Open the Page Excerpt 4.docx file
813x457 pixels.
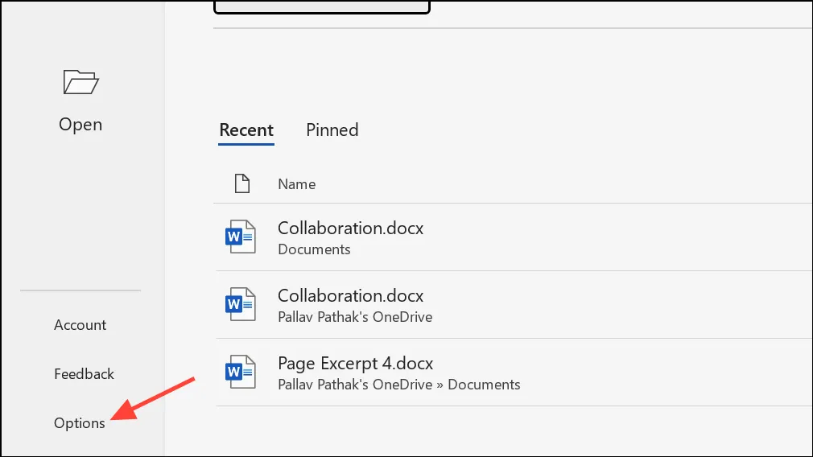[x=355, y=363]
